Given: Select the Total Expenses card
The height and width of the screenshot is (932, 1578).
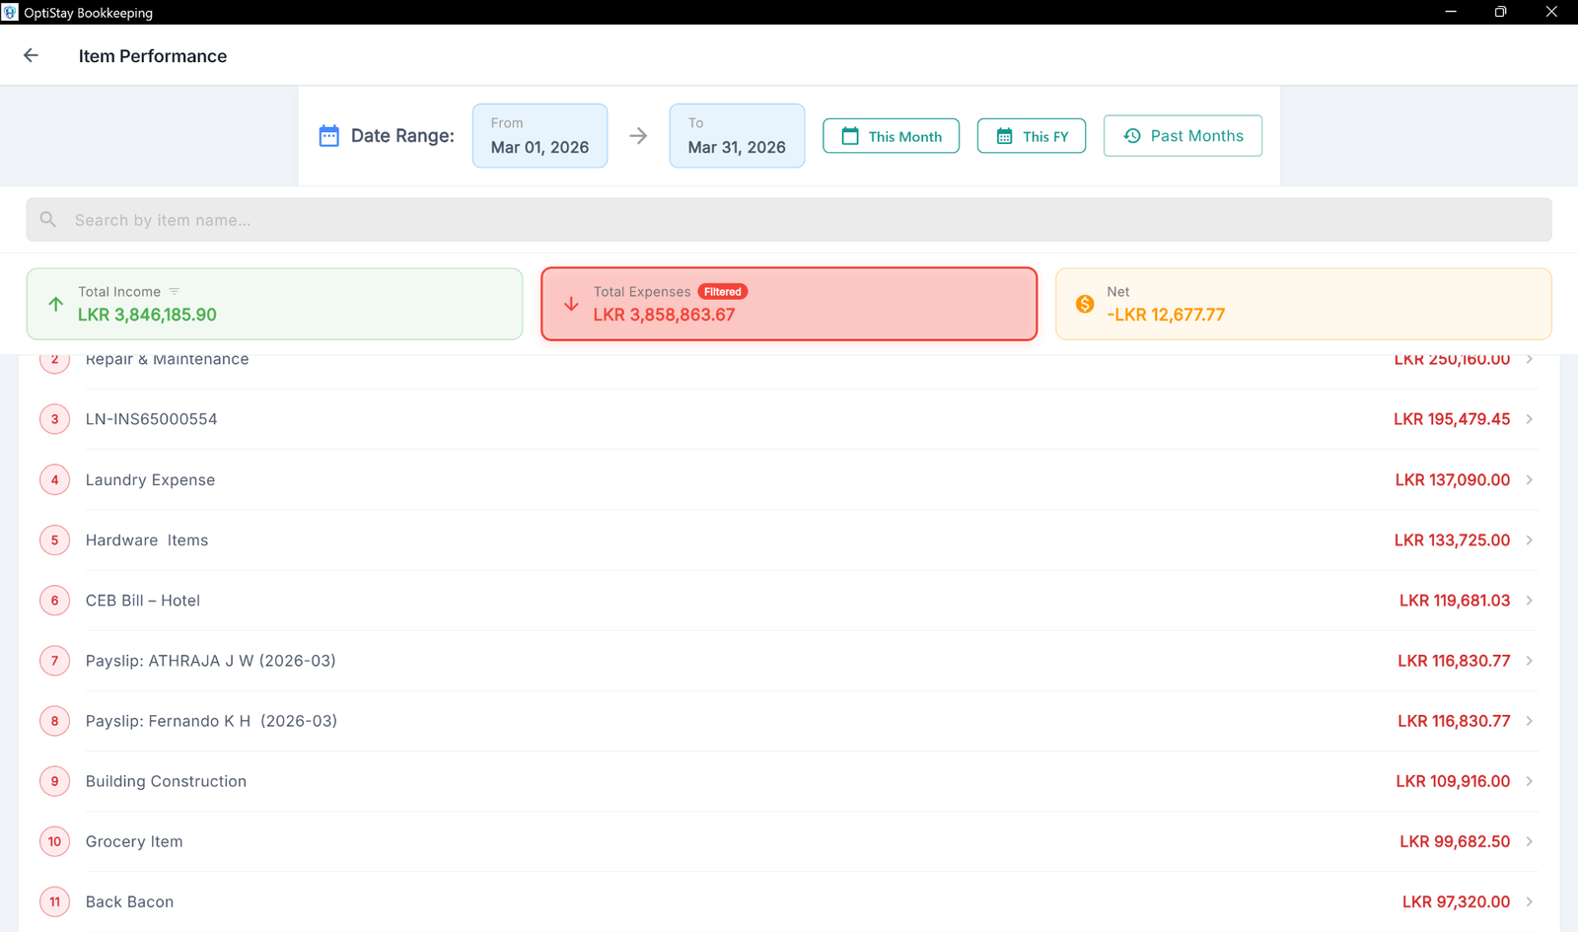Looking at the screenshot, I should (x=789, y=304).
